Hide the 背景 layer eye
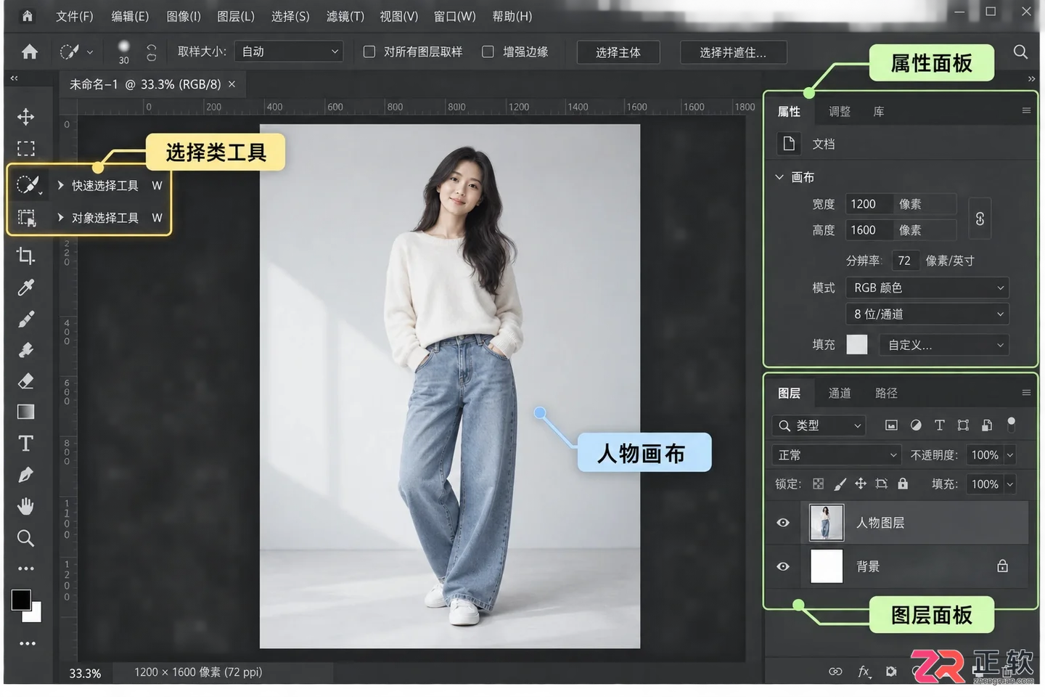1045x697 pixels. [783, 566]
